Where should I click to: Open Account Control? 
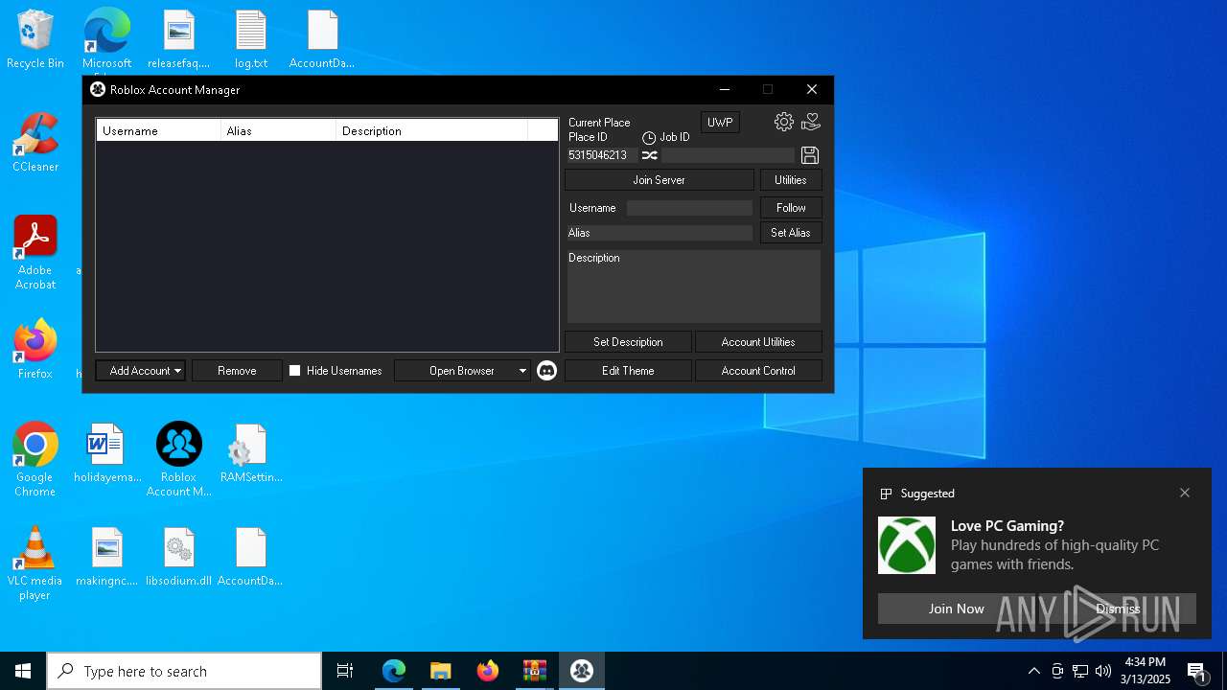click(758, 371)
